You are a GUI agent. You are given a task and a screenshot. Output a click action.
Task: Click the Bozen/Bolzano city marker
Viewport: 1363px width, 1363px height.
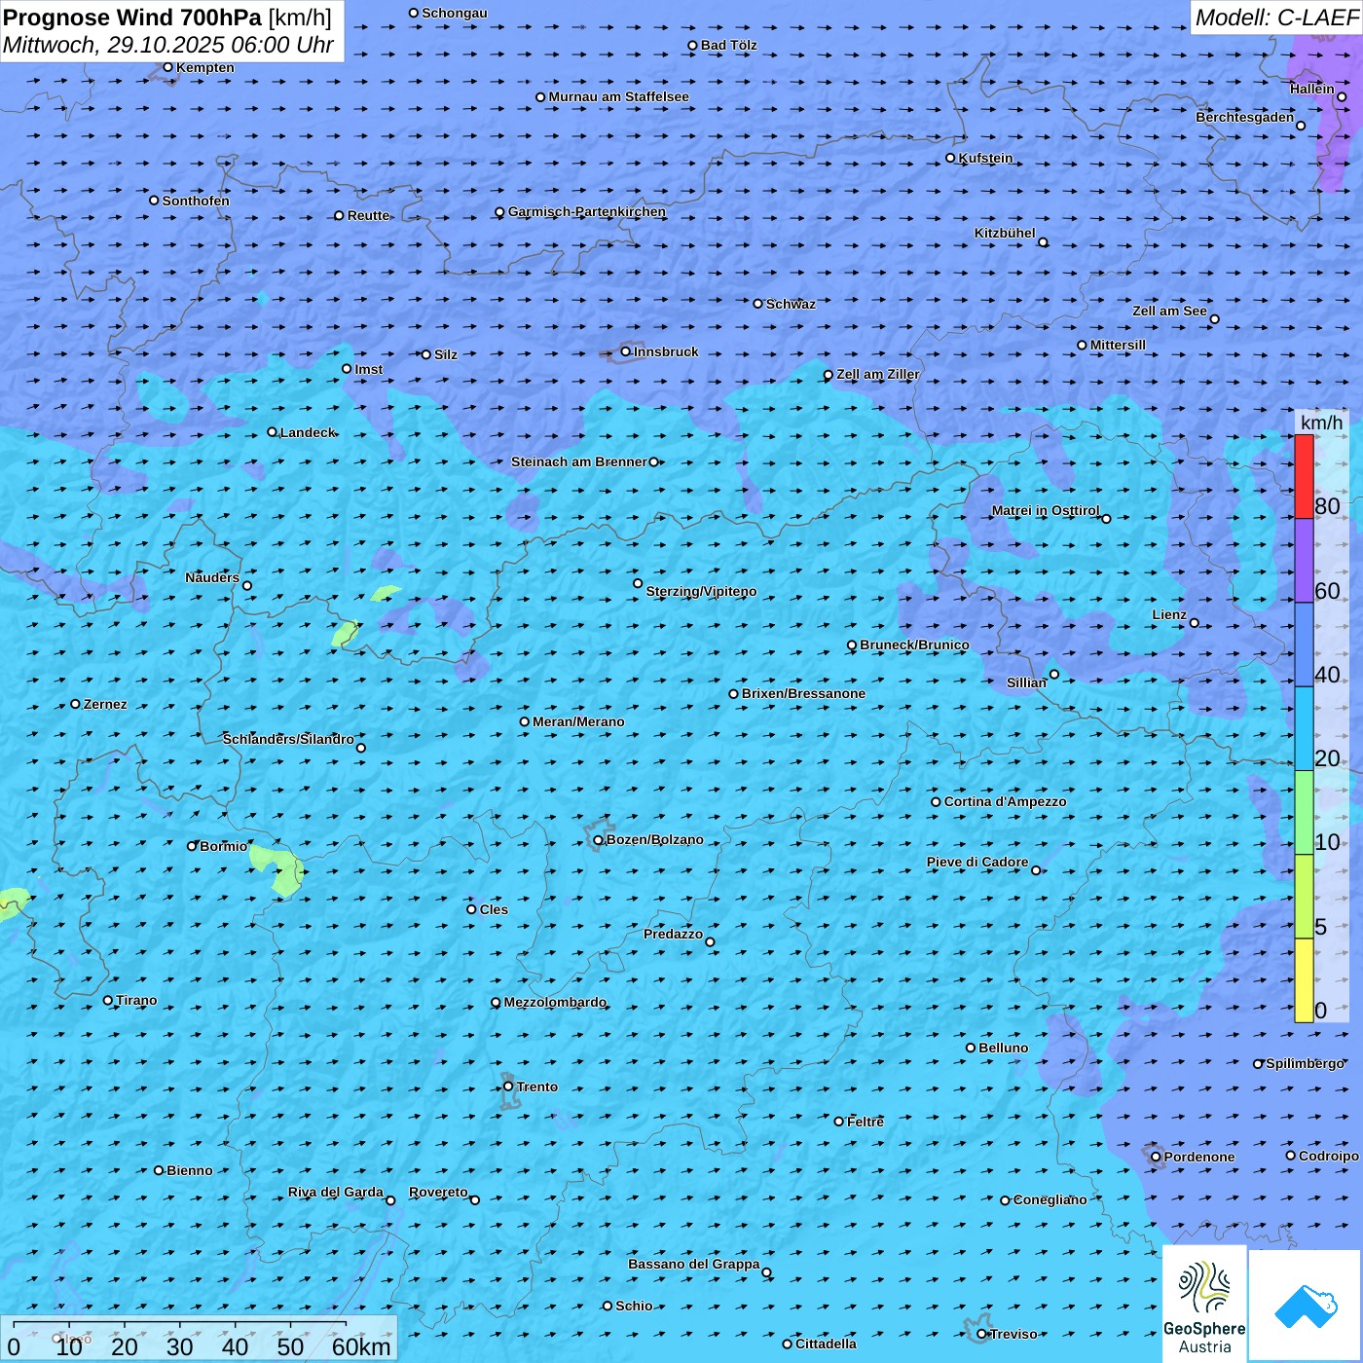(599, 840)
